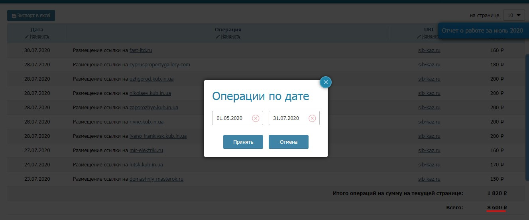Open sib-kaz.ru in the uzhgorod.kub.in.ua row
The image size is (529, 220).
pos(429,79)
